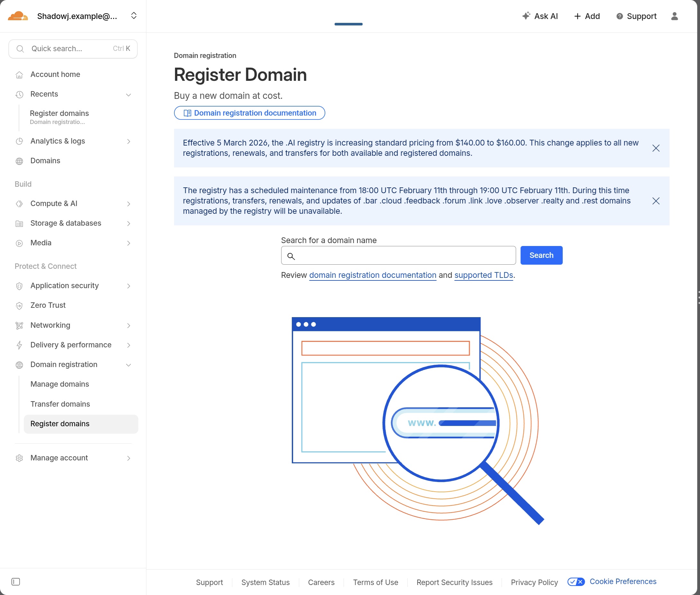Open the user profile icon
700x595 pixels.
674,16
